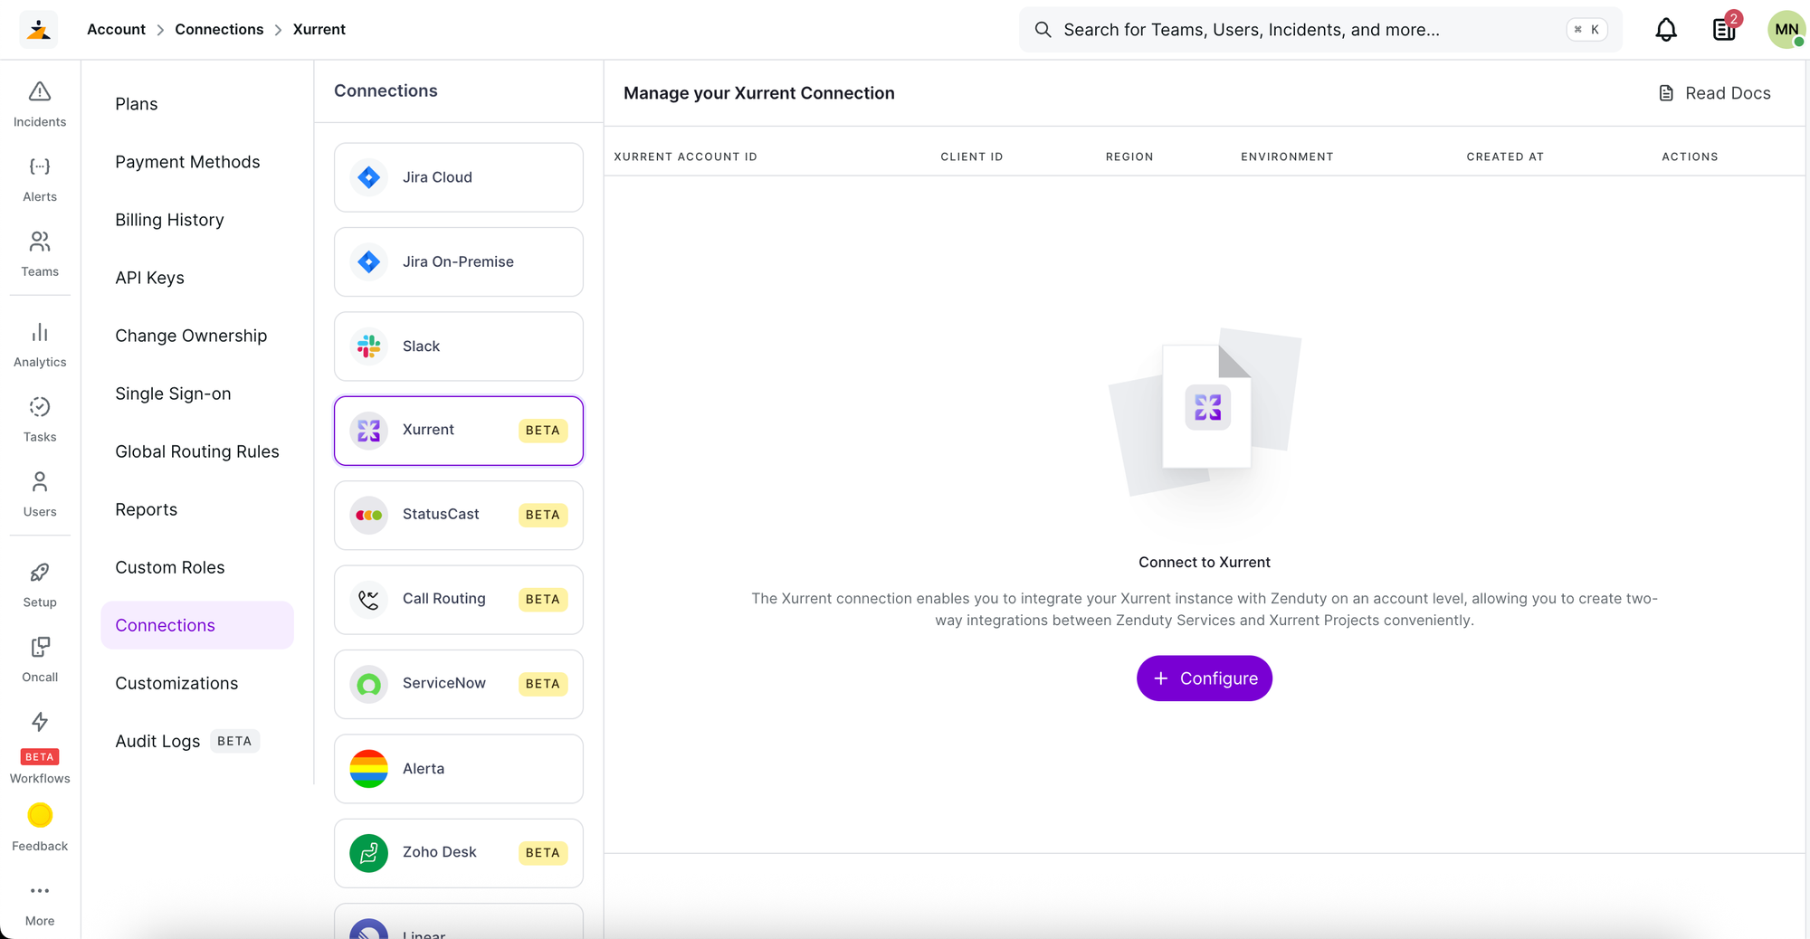Click the Xurrent document illustration
Viewport: 1810px width, 939px height.
tap(1205, 412)
